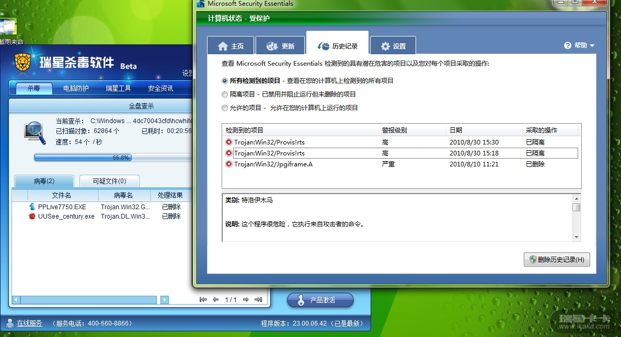Click description pane scroll down arrow
This screenshot has width=621, height=337.
577,237
